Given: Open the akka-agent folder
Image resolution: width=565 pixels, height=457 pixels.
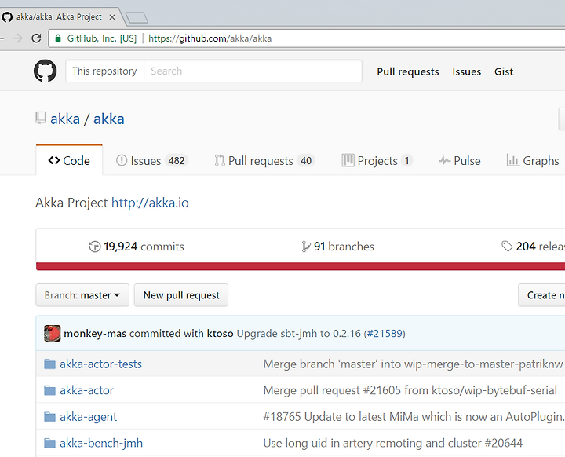Looking at the screenshot, I should click(88, 417).
